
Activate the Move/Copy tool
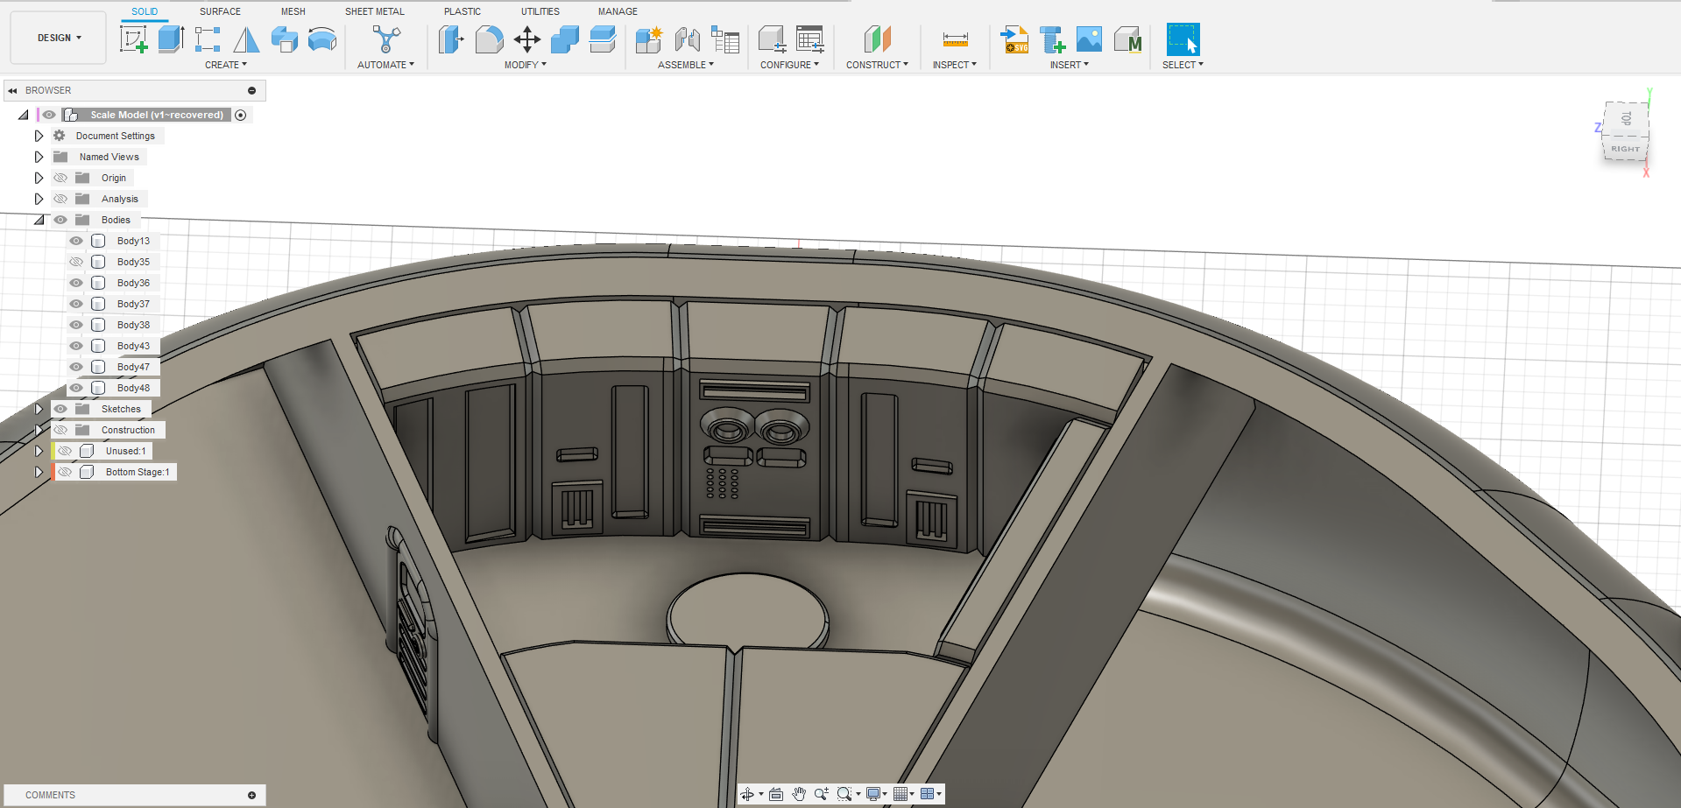click(x=527, y=39)
